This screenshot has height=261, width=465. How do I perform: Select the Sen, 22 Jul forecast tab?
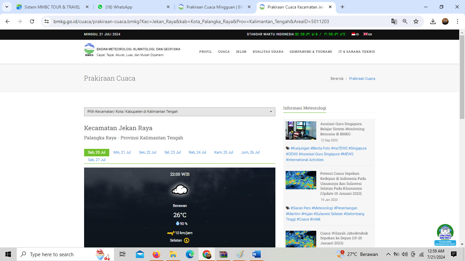pyautogui.click(x=147, y=152)
